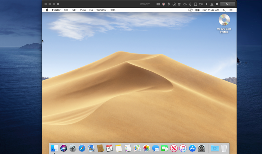The height and width of the screenshot is (154, 262).
Task: Open iTunes from the Dock
Action: pos(183,148)
